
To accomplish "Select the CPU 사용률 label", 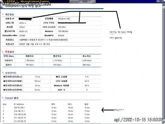I will [x=61, y=81].
